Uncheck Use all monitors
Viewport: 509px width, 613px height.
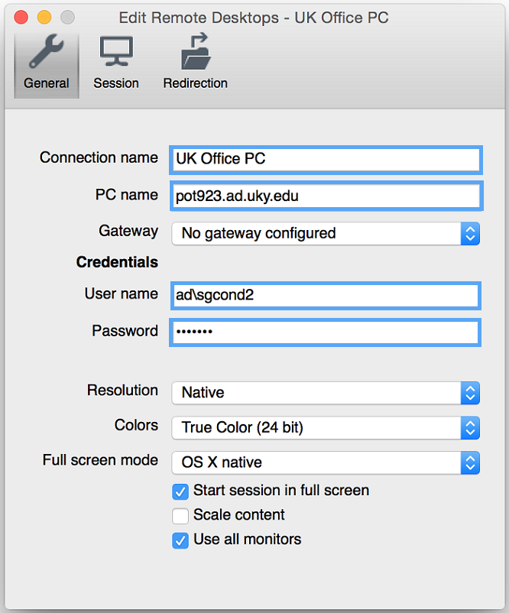180,540
